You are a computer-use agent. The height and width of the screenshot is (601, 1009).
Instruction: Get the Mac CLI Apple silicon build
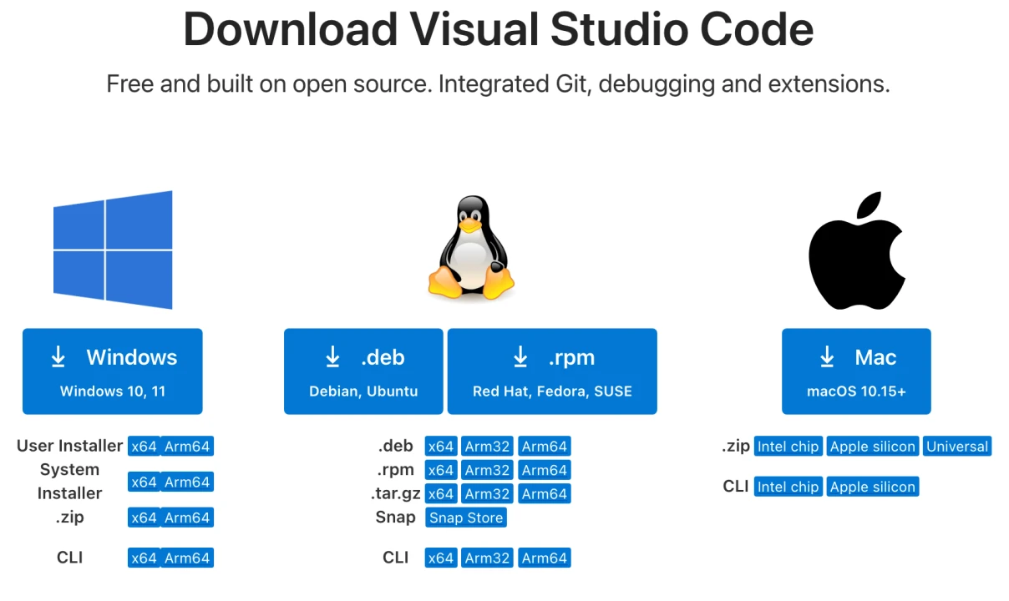(873, 487)
